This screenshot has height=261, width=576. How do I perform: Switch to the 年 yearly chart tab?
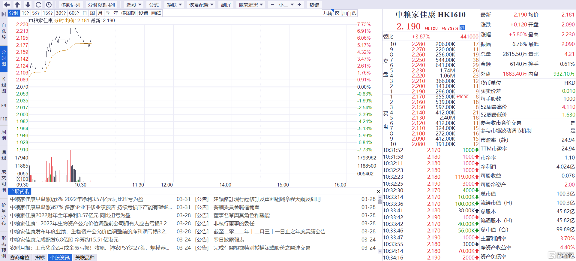116,13
